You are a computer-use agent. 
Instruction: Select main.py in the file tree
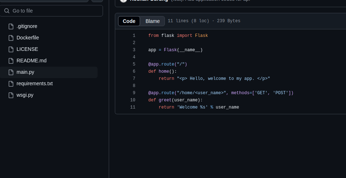pos(49,72)
